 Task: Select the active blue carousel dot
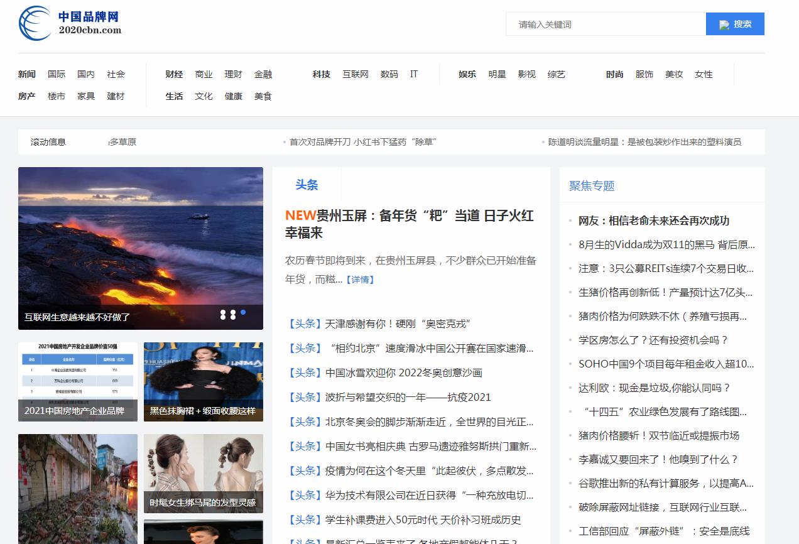coord(243,312)
